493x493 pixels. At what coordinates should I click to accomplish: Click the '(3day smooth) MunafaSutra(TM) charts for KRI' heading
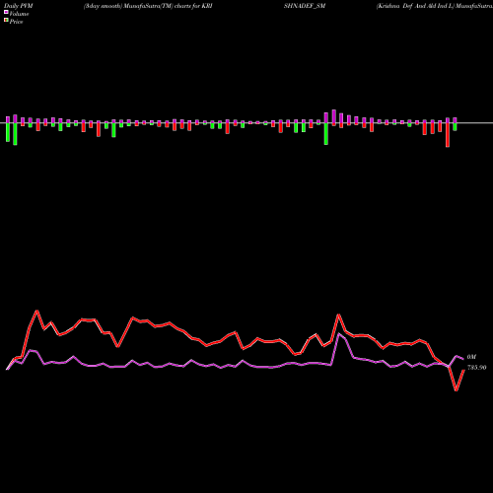click(148, 6)
